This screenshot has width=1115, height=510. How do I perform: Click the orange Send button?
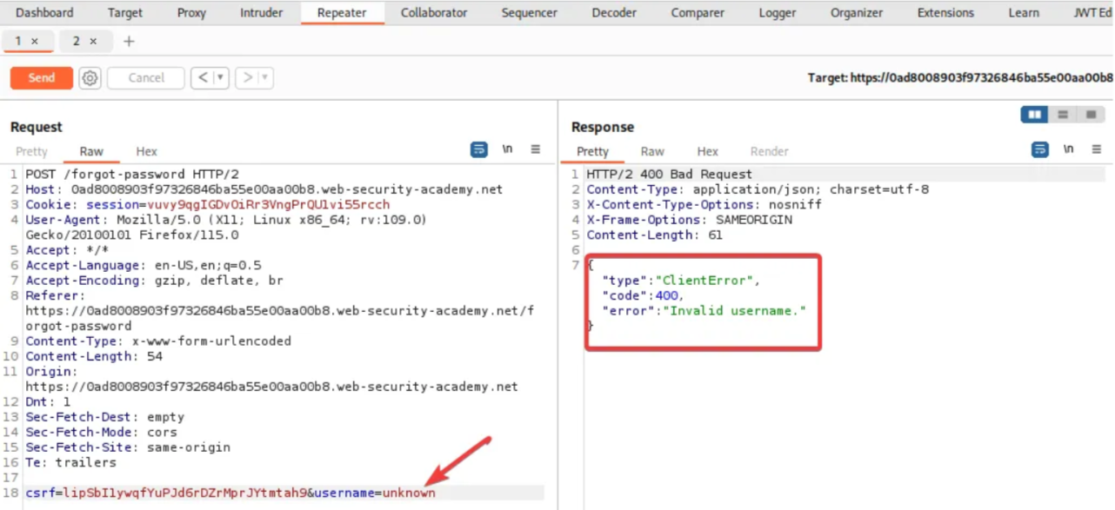tap(41, 78)
